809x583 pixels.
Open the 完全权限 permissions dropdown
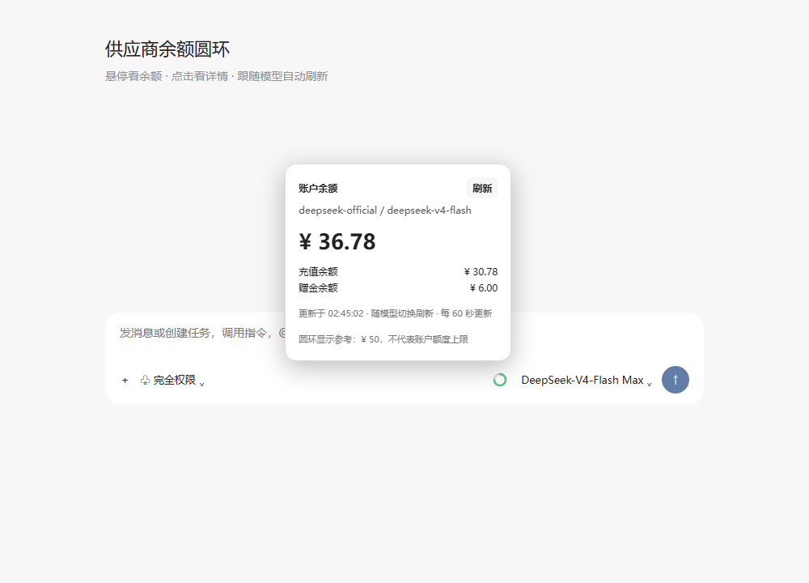(172, 381)
